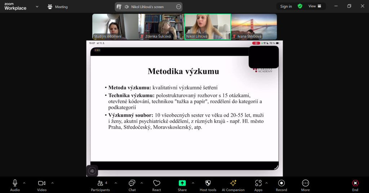Viewport: 369px width, 193px height.
Task: Open the Chat panel
Action: pos(132,185)
